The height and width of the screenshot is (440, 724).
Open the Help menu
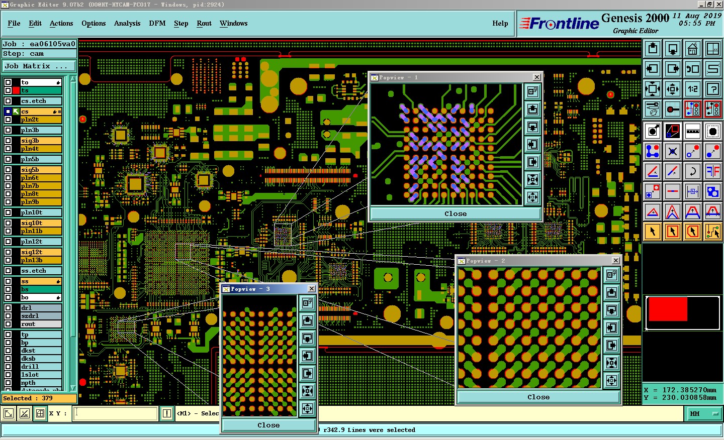(x=500, y=23)
